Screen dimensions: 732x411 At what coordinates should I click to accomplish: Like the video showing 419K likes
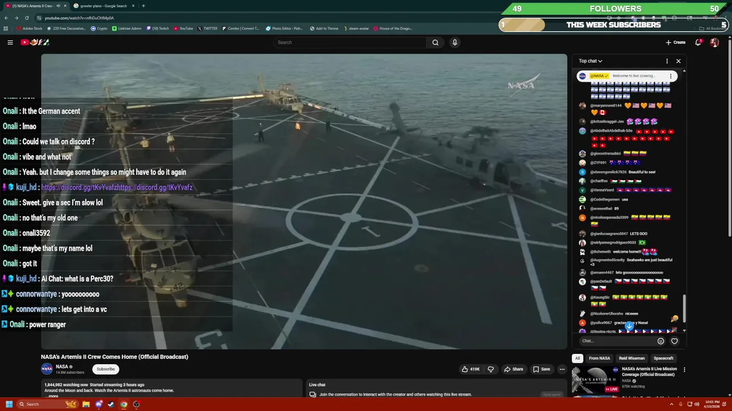click(x=471, y=369)
